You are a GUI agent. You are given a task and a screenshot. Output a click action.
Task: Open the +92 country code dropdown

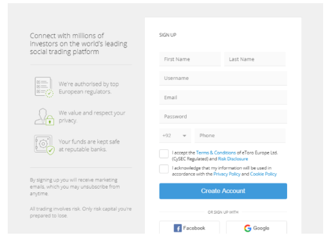coord(175,136)
